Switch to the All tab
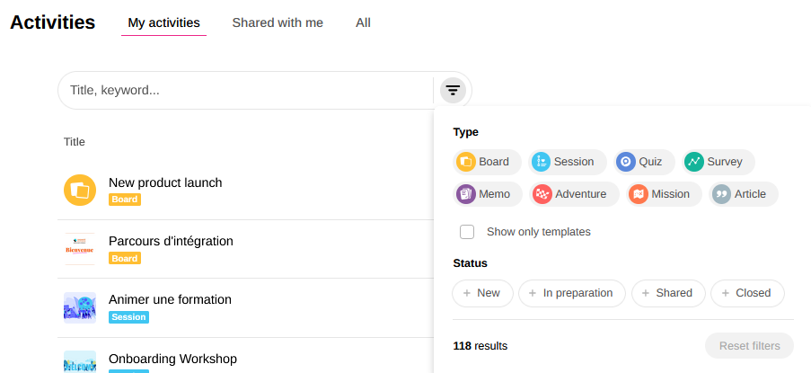 point(363,22)
